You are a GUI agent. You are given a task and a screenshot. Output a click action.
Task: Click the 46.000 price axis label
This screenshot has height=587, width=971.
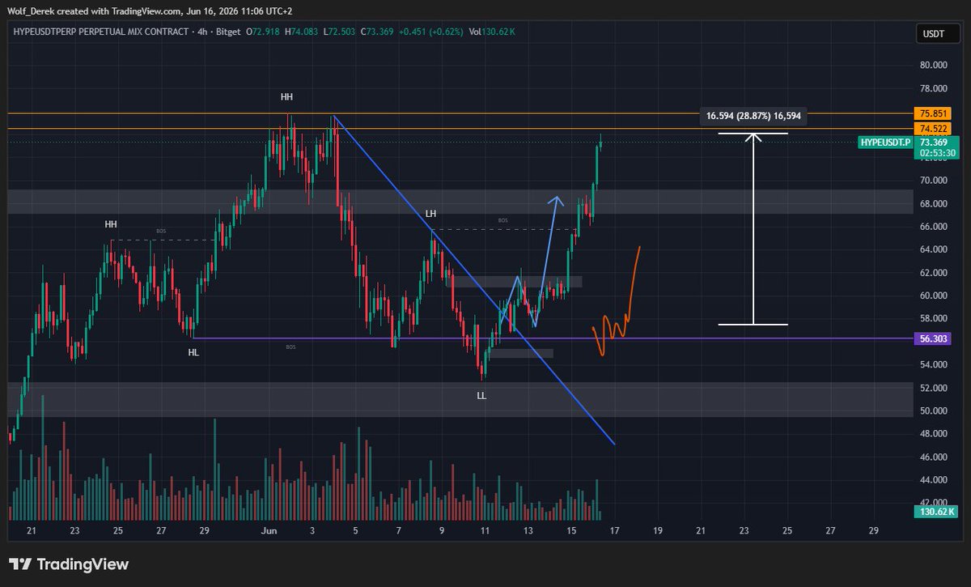tap(932, 457)
